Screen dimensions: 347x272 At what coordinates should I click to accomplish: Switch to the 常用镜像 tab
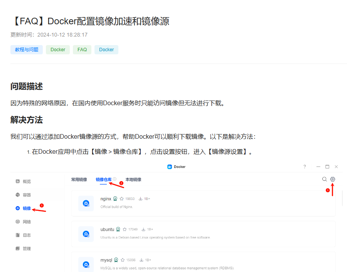79,179
